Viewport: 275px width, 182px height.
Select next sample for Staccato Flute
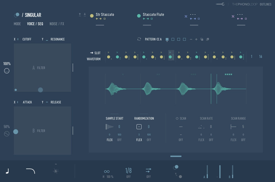click(148, 19)
